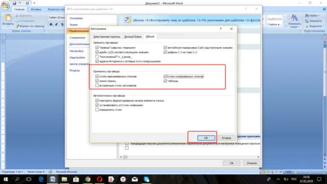Open Выделить select dropdown
Screen dimensions: 327x184
(314, 26)
